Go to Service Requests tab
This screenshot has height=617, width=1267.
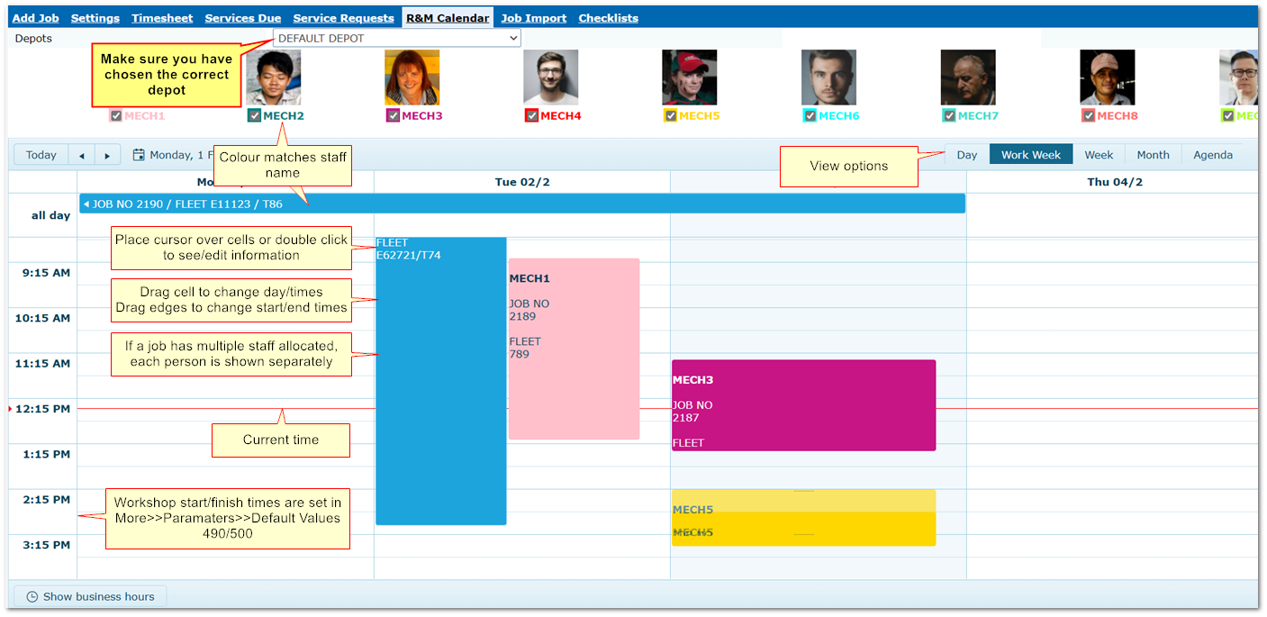tap(343, 18)
